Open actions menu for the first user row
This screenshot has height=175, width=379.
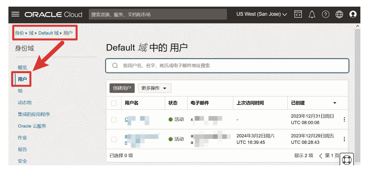[x=344, y=119]
